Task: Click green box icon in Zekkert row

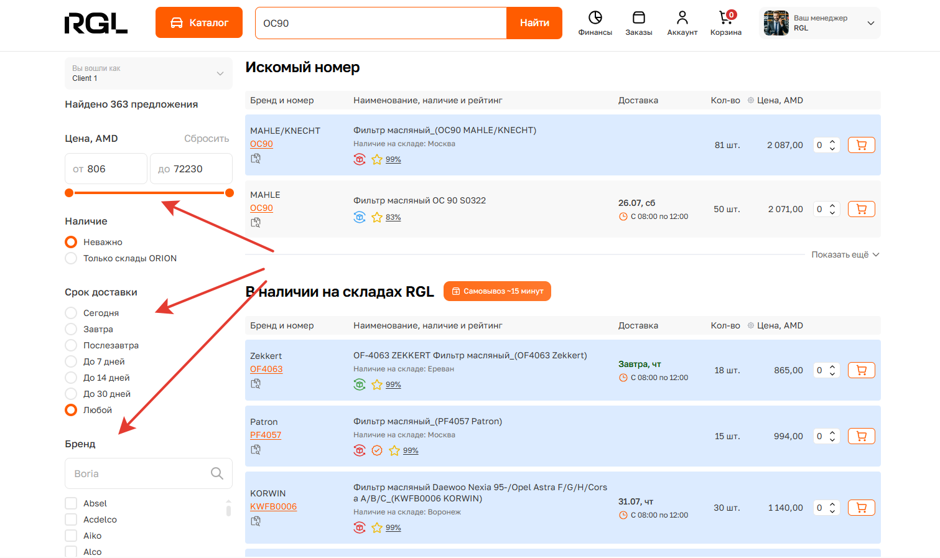Action: pos(360,384)
